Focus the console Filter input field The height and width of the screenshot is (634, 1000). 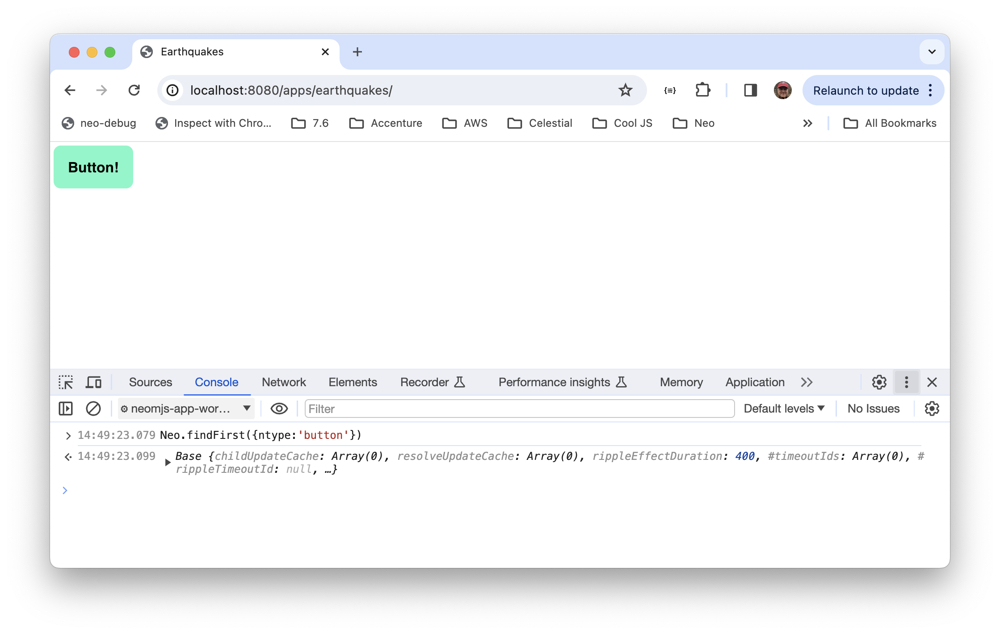[x=519, y=409]
